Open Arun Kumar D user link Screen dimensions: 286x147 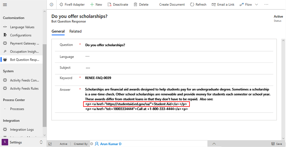click(x=110, y=144)
